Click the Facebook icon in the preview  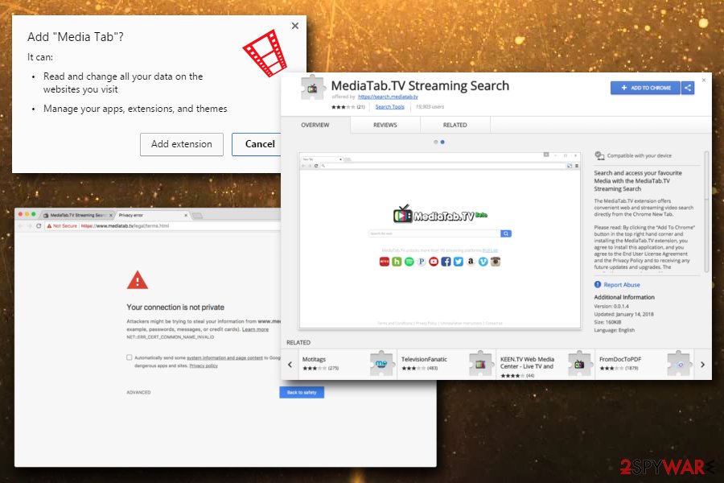(x=446, y=262)
